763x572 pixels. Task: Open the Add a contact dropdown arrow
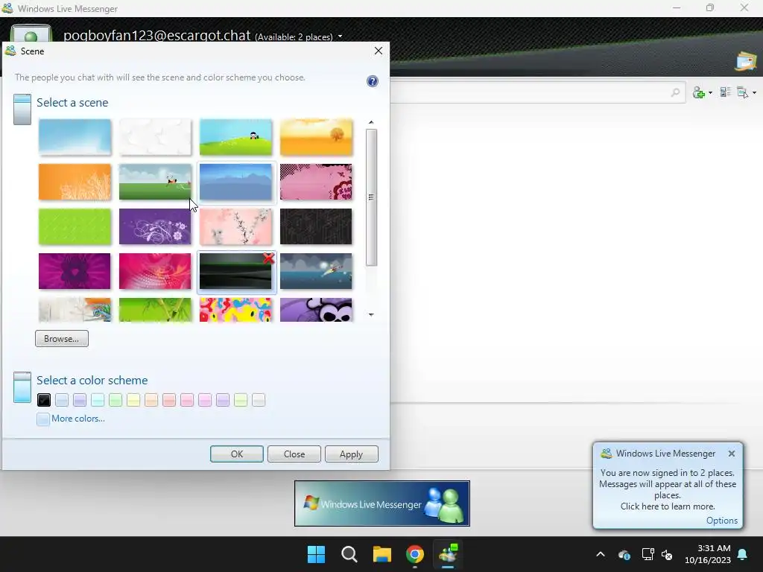point(710,93)
